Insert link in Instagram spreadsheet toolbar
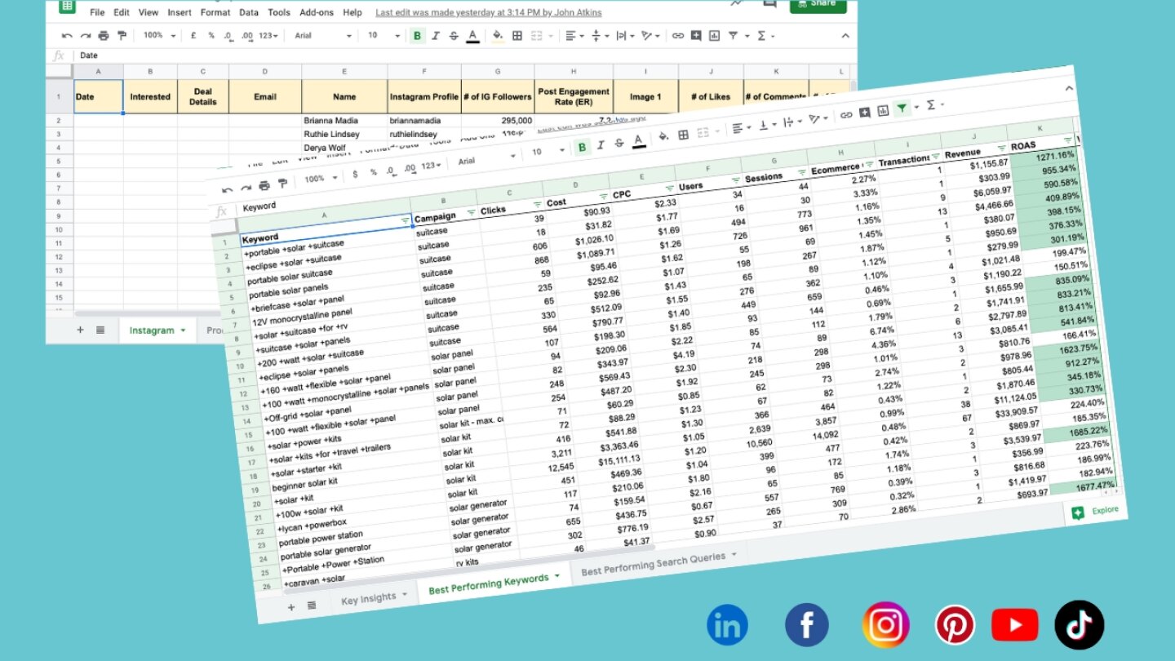This screenshot has width=1175, height=661. coord(678,36)
